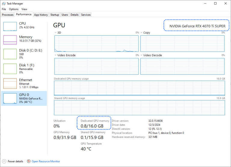Click the Fewer details chevron icon
Viewport: 231px width, 167px height.
click(x=4, y=161)
